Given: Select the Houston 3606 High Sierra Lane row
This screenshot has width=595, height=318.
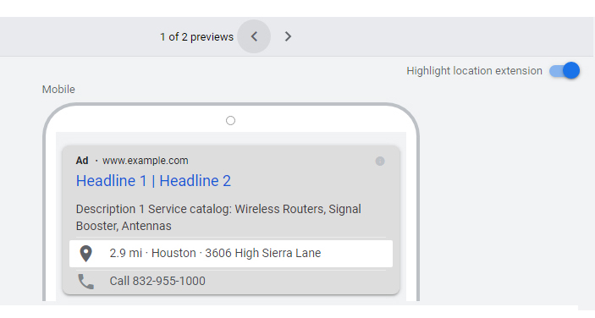Looking at the screenshot, I should pyautogui.click(x=231, y=254).
